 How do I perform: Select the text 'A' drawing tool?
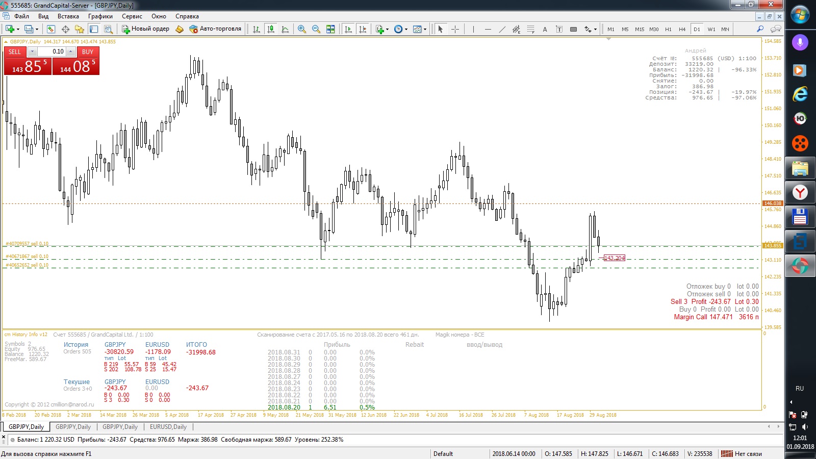coord(545,29)
